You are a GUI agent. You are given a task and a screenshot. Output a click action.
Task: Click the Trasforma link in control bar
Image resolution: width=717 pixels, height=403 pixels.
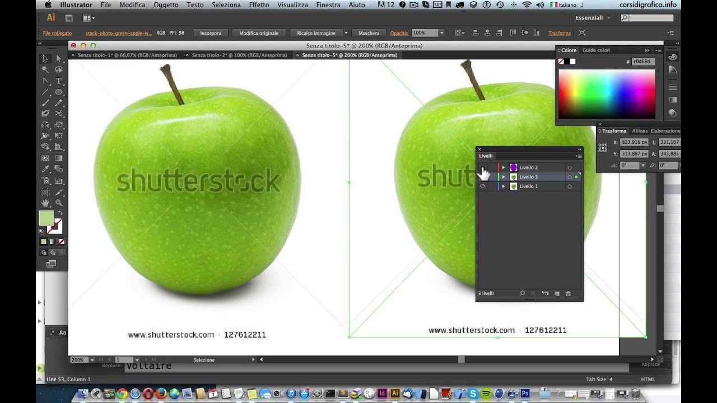pyautogui.click(x=560, y=33)
